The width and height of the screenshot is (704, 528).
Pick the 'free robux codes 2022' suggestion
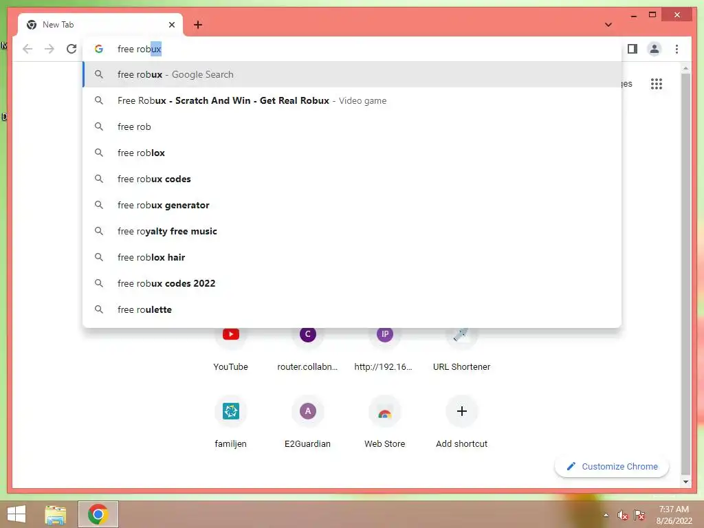[x=353, y=283]
